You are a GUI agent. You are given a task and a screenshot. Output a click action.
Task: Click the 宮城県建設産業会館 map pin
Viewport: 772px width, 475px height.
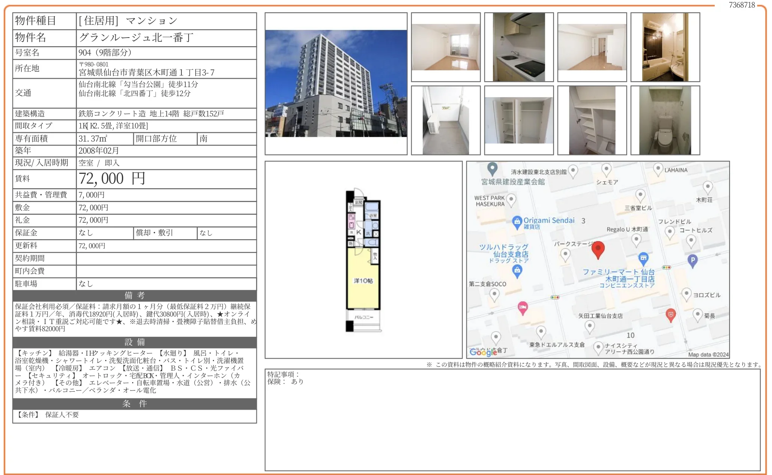[492, 169]
